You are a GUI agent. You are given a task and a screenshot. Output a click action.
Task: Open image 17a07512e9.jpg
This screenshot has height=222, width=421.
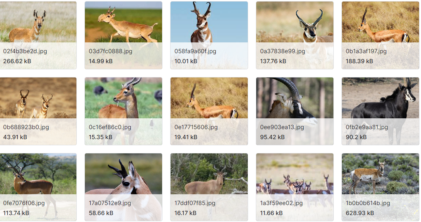tap(123, 187)
